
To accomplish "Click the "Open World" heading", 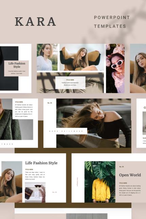I will 130,175.
